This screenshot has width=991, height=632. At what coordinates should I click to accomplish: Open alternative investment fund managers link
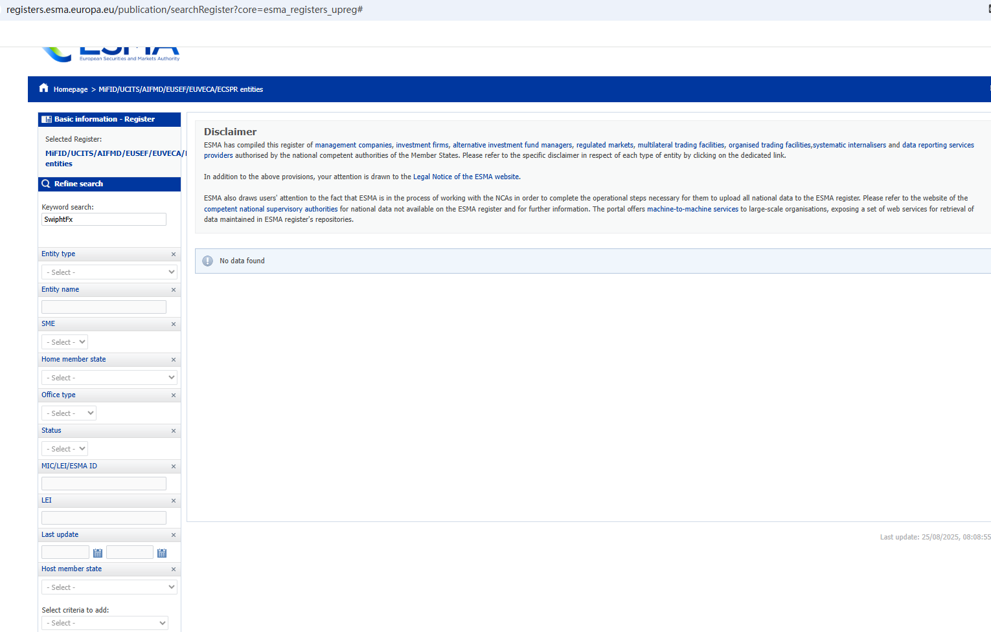point(512,145)
